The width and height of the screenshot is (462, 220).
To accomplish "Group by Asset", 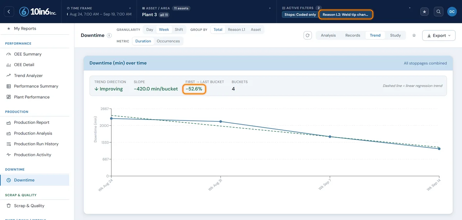I will tap(256, 30).
